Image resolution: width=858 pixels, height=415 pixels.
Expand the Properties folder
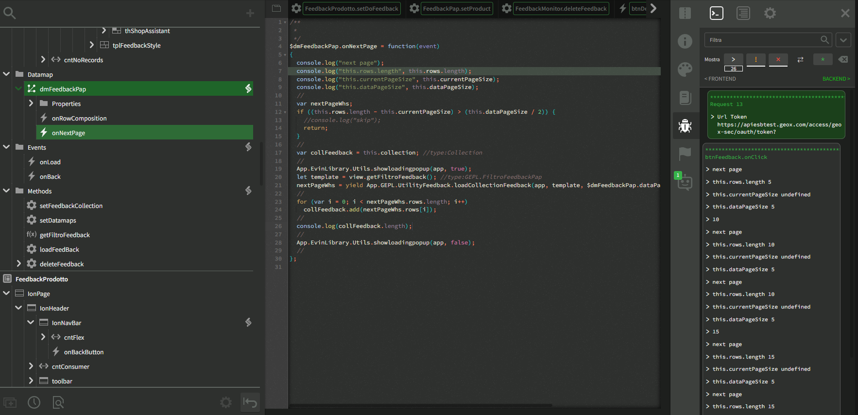tap(31, 103)
